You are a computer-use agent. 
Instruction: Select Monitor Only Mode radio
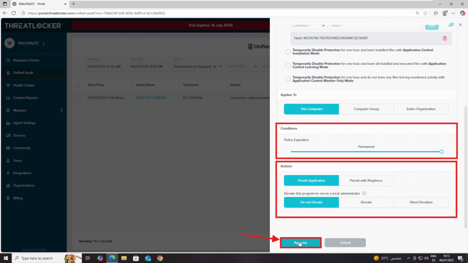(x=288, y=79)
